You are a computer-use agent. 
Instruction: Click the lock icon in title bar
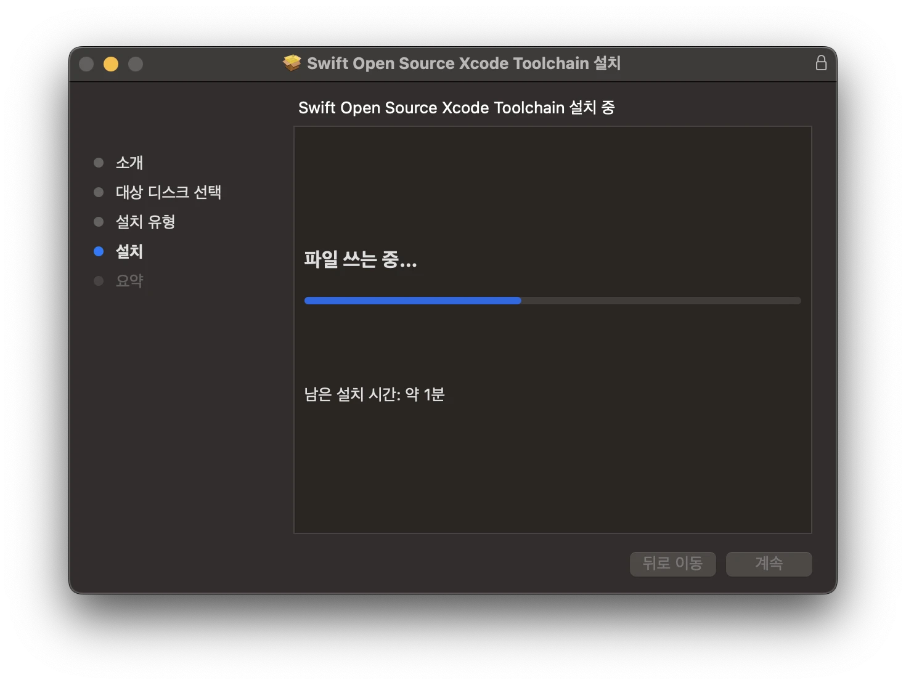pyautogui.click(x=821, y=63)
